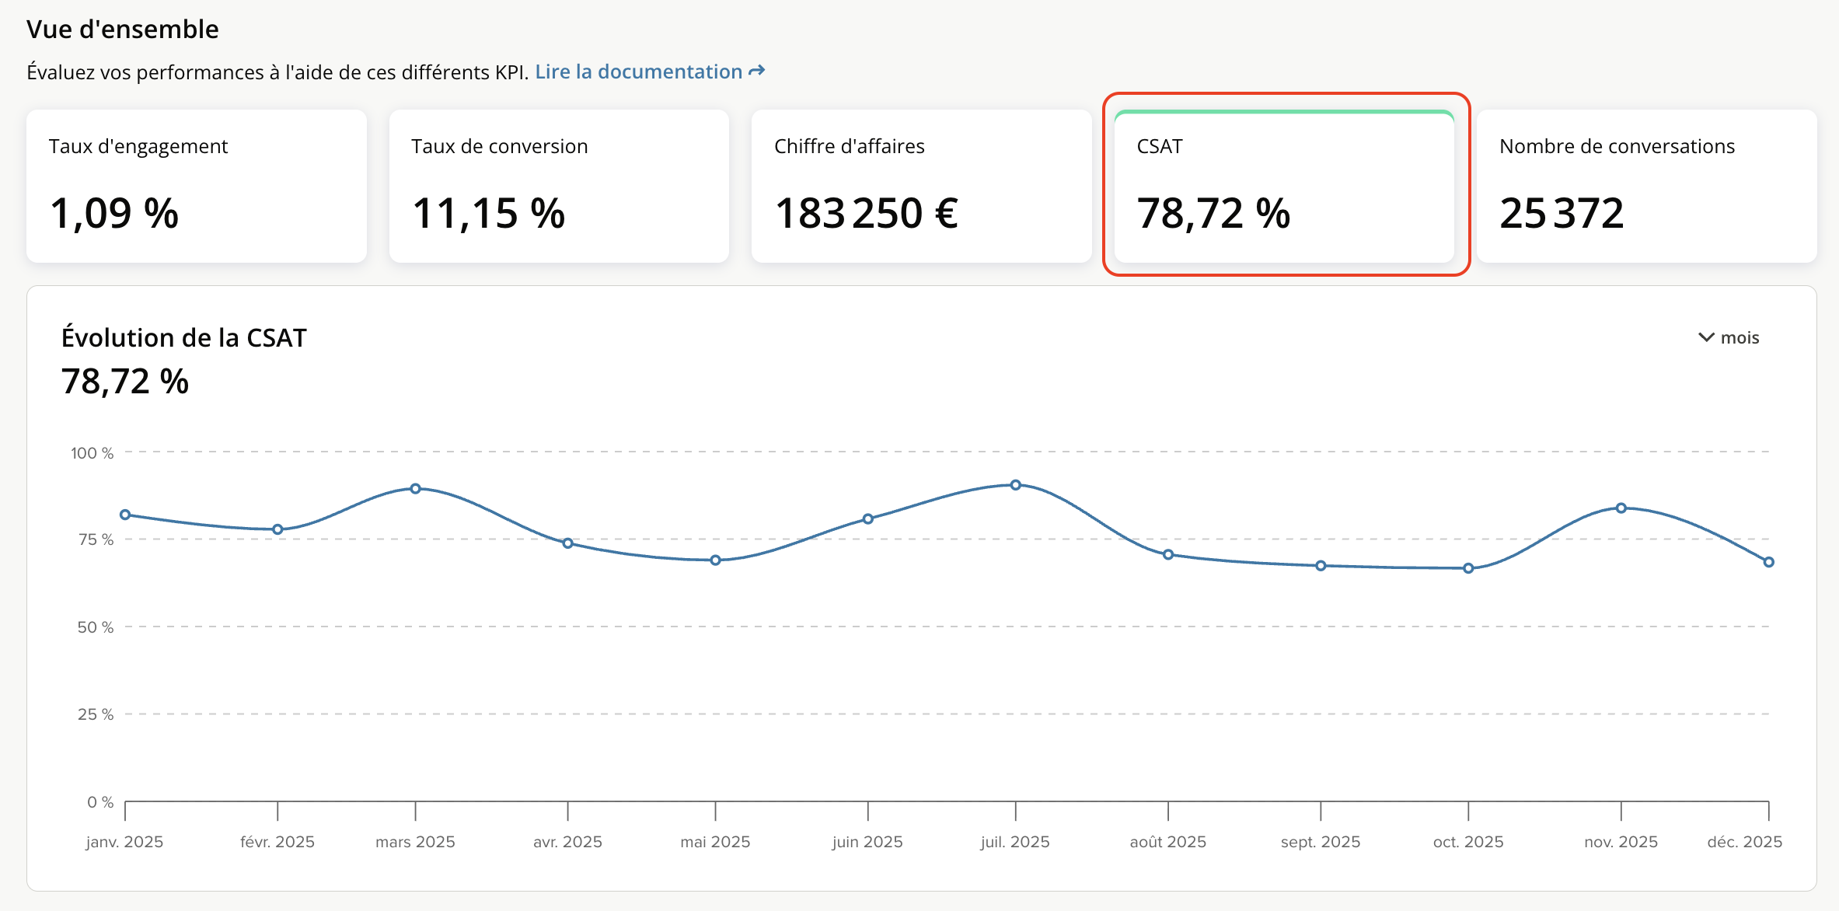
Task: Click the oct. 2025 data point
Action: 1468,568
